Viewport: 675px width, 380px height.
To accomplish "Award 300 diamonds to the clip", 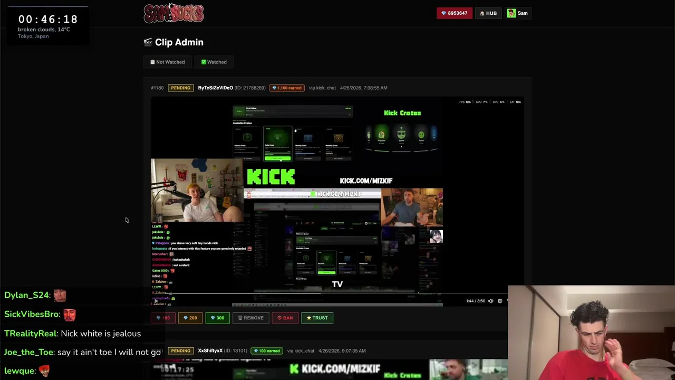I will point(217,318).
